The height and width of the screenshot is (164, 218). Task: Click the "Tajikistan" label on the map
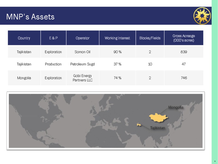[x=158, y=128]
